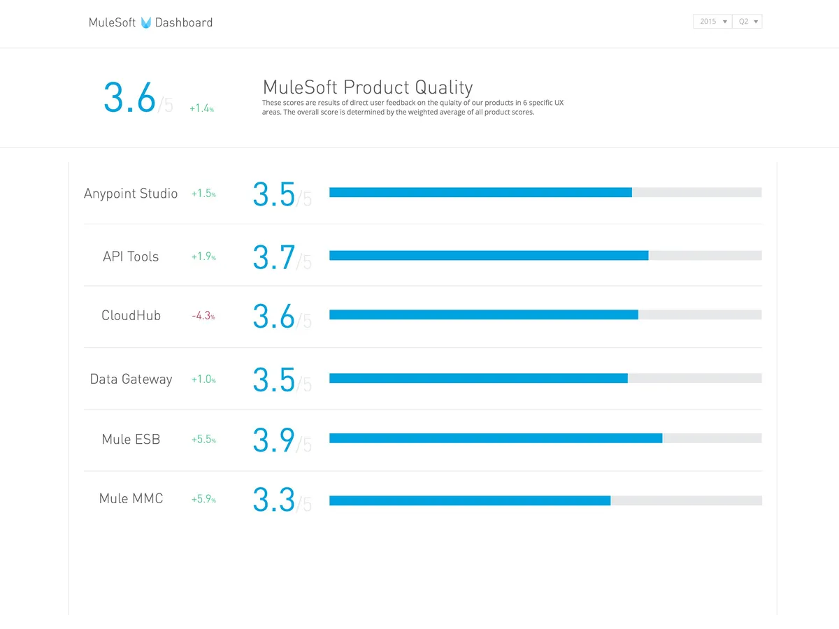Select the Anypoint Studio product row label

coord(131,194)
